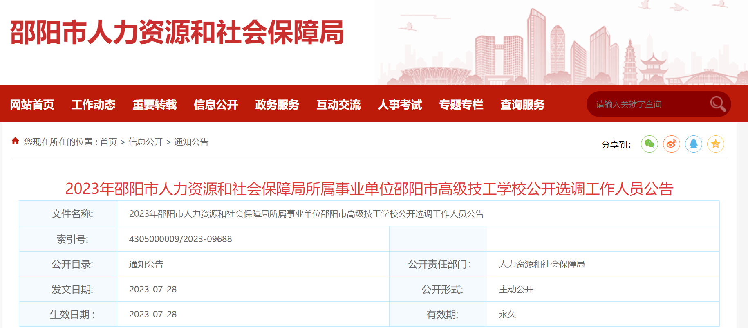Select the 信息公开 navigation item
This screenshot has width=748, height=328.
[x=216, y=105]
